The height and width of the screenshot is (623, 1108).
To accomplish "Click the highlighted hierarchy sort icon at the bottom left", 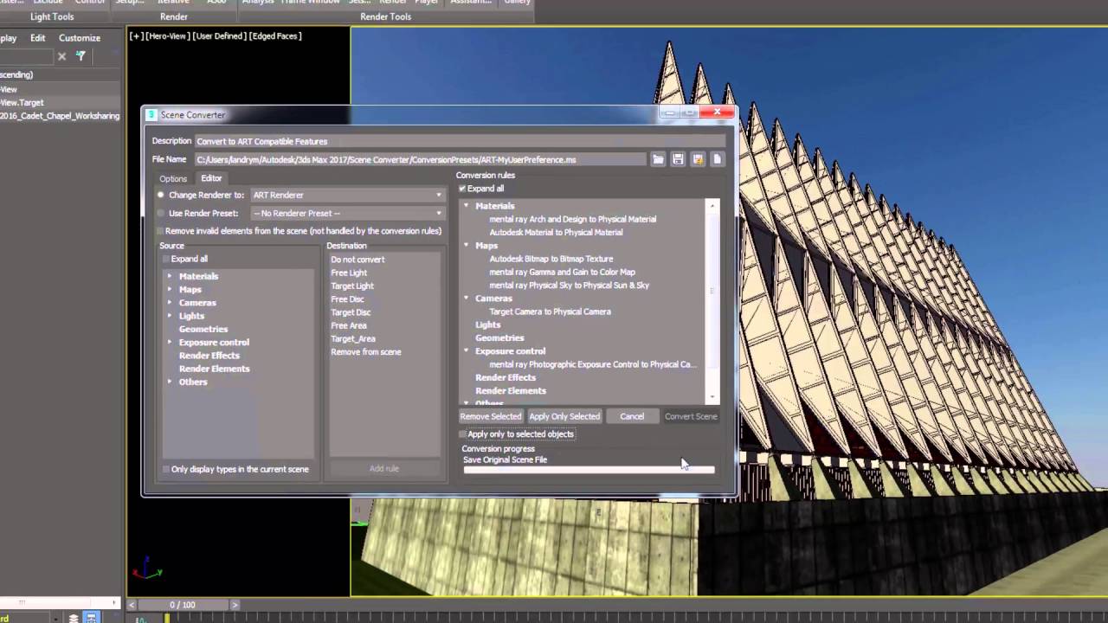I will pyautogui.click(x=91, y=618).
